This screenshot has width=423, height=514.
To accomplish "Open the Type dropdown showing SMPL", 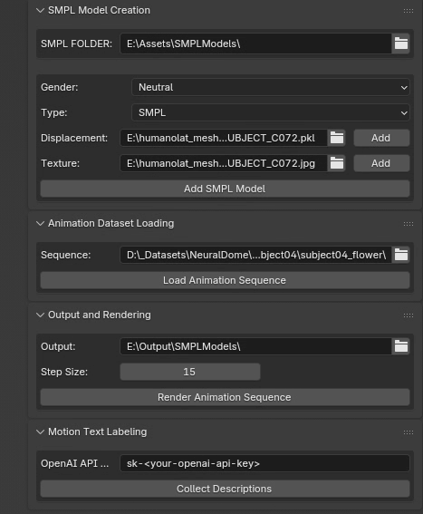I will click(x=271, y=112).
